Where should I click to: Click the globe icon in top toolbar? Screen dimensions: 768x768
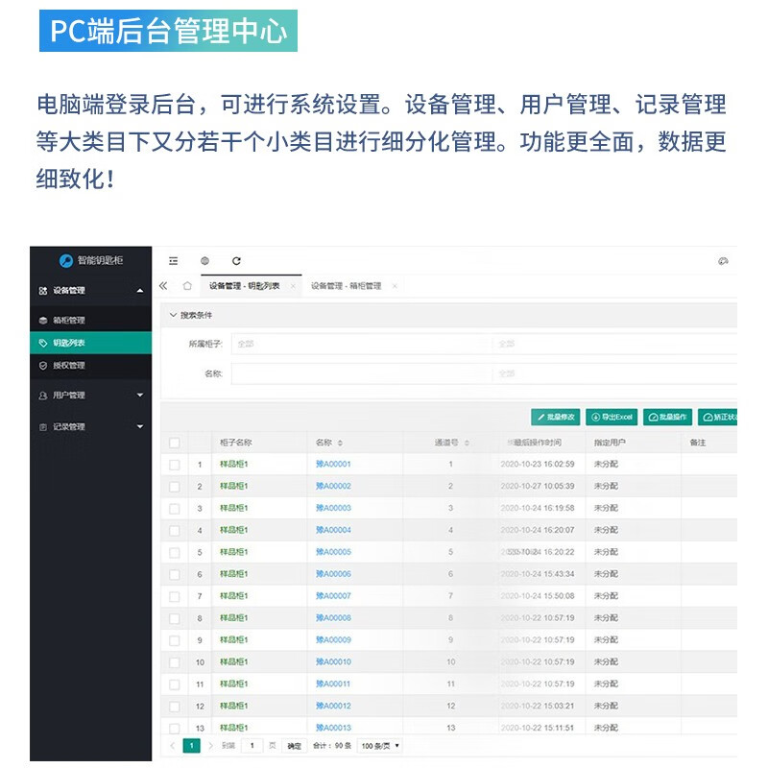pos(204,261)
